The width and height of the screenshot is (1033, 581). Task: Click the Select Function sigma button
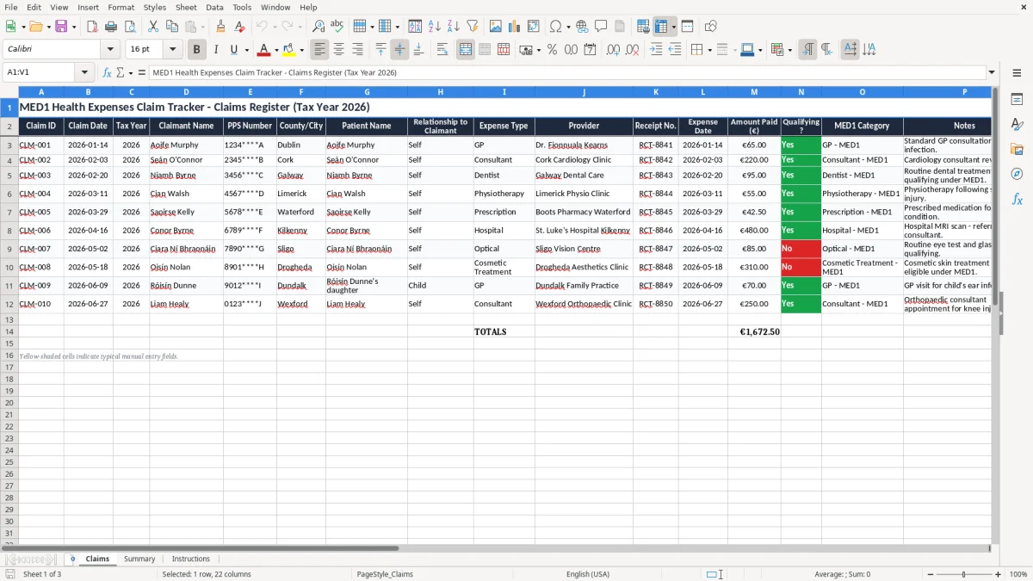[120, 73]
